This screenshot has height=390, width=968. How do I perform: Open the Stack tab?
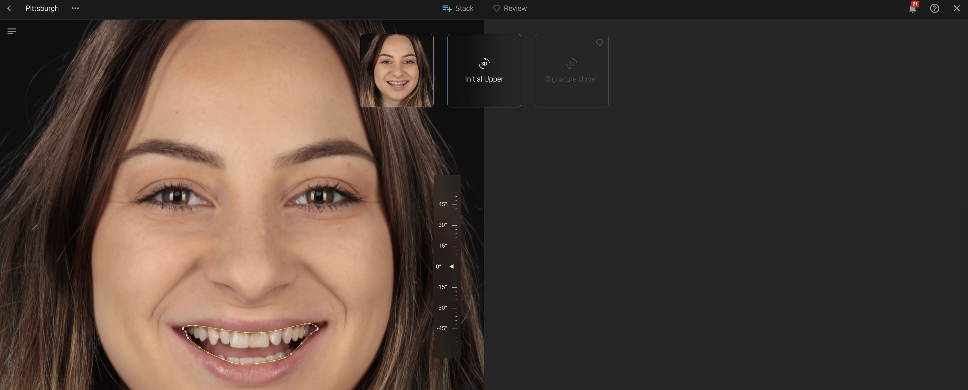coord(458,8)
